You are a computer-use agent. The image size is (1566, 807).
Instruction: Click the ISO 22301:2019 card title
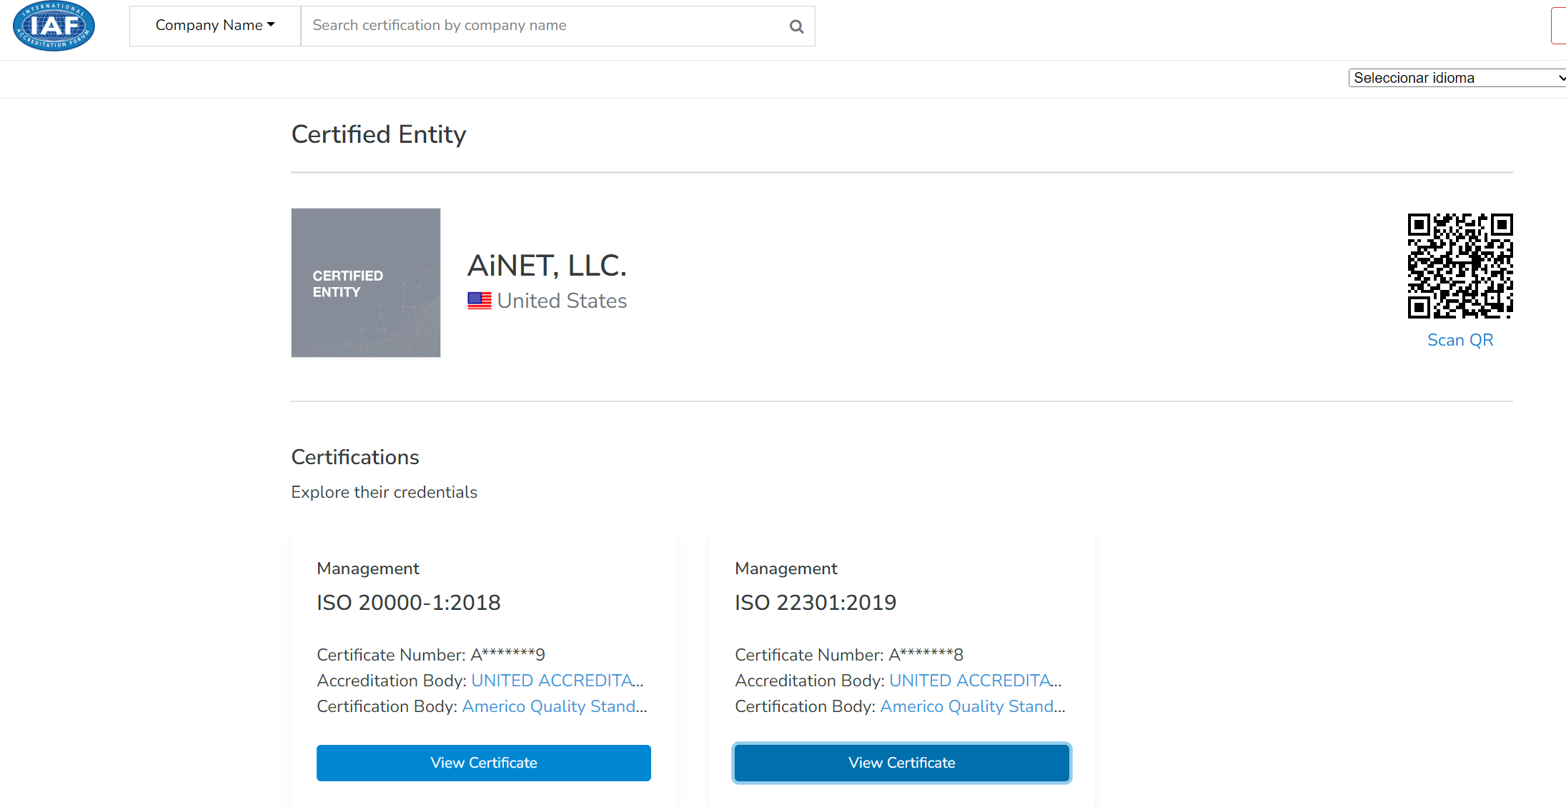pos(815,603)
